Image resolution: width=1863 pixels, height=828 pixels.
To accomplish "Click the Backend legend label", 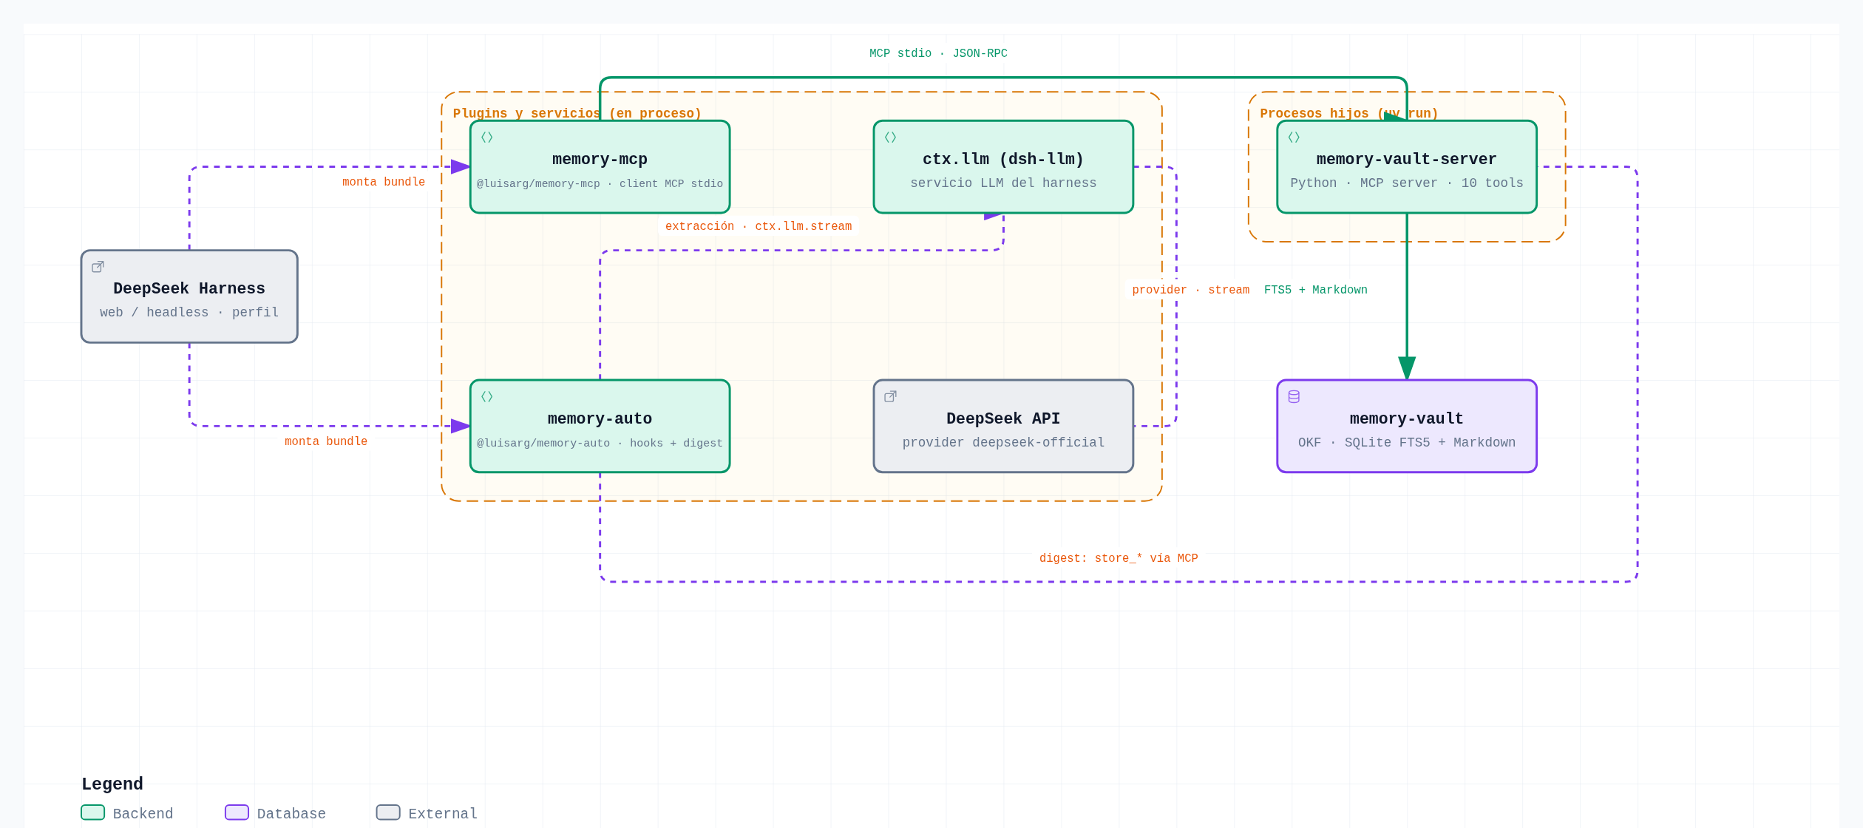I will coord(143,814).
